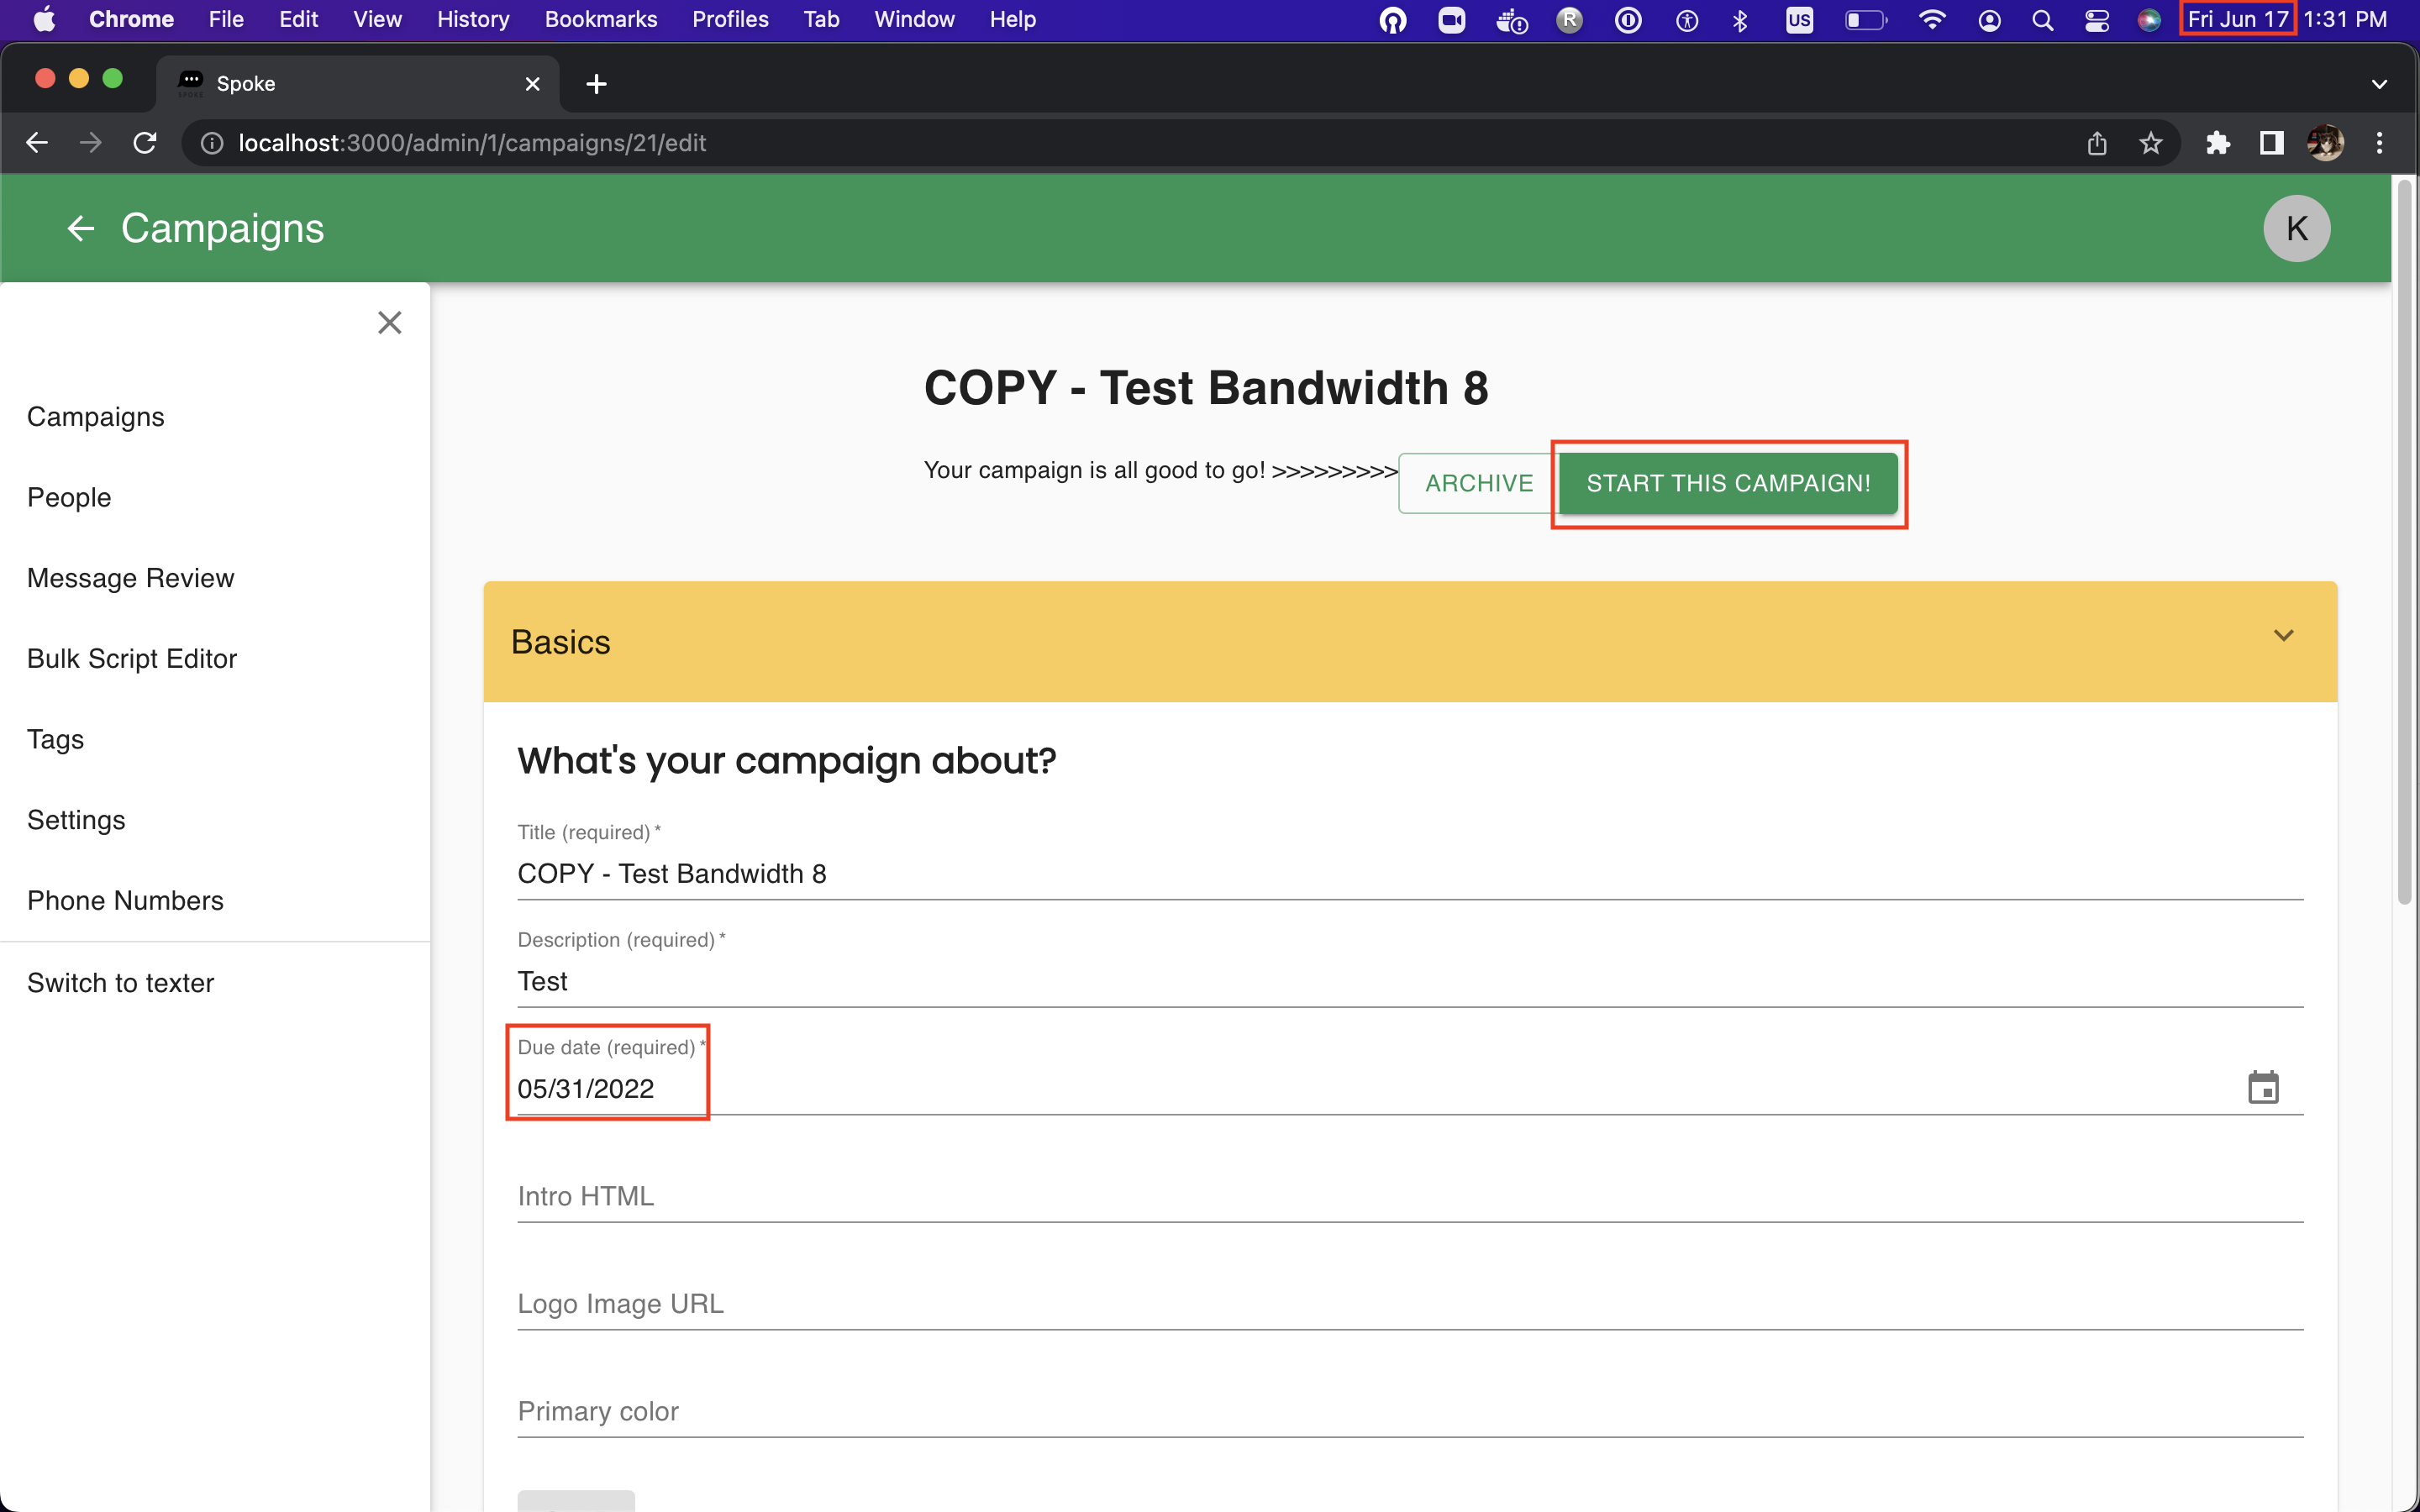The image size is (2420, 1512).
Task: Select Message Review in sidebar
Action: click(130, 578)
